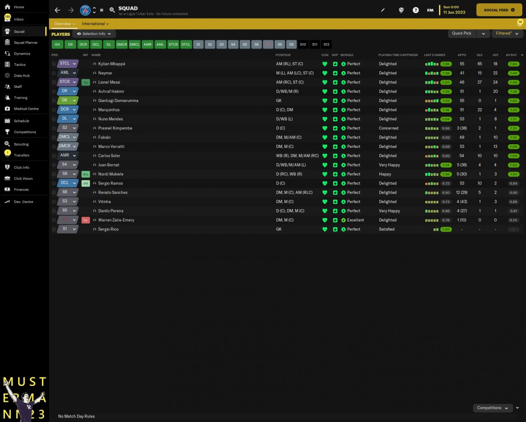Viewport: 526px width, 422px height.
Task: Open the Training cone icon
Action: click(7, 98)
